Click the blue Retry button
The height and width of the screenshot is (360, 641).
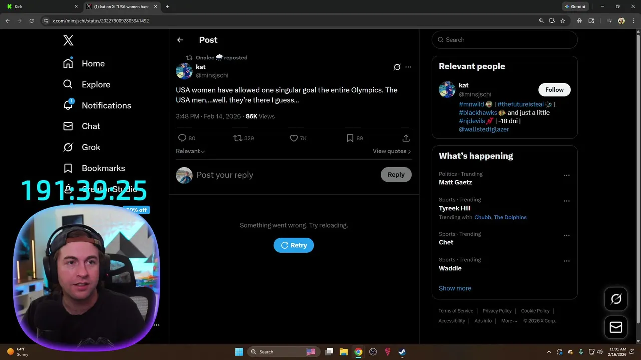click(294, 245)
